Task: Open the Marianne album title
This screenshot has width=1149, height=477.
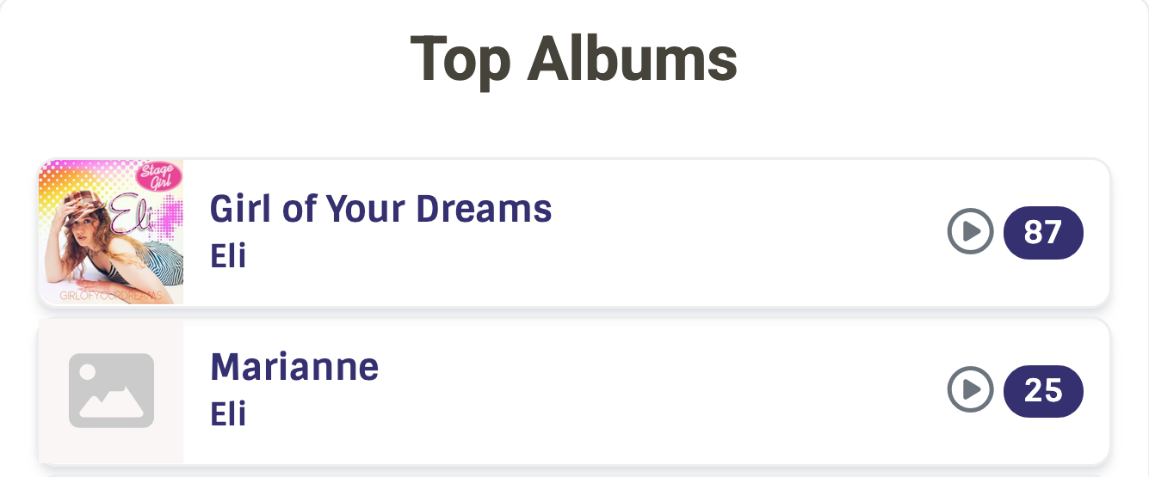Action: click(x=294, y=368)
